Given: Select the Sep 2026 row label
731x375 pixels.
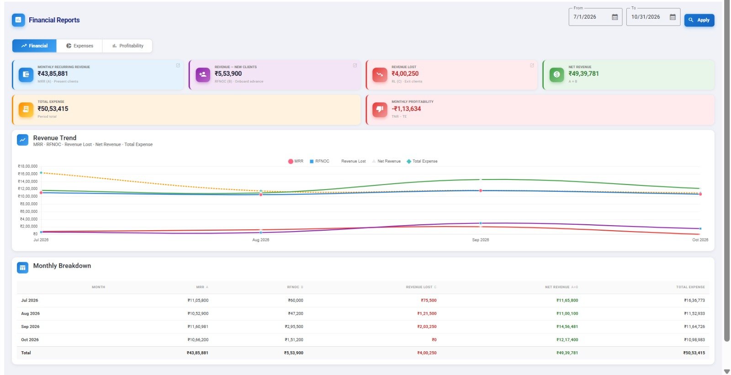Looking at the screenshot, I should [30, 327].
